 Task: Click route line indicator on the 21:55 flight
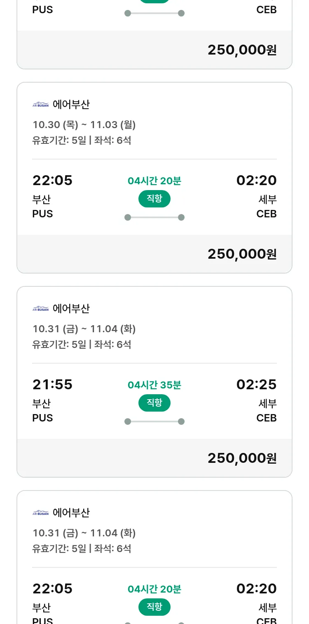coord(154,422)
